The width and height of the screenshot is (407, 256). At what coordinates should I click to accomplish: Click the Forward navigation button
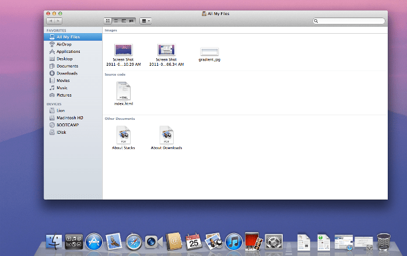[58, 21]
